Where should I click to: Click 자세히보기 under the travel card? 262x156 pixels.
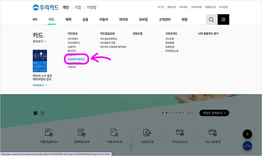39,85
